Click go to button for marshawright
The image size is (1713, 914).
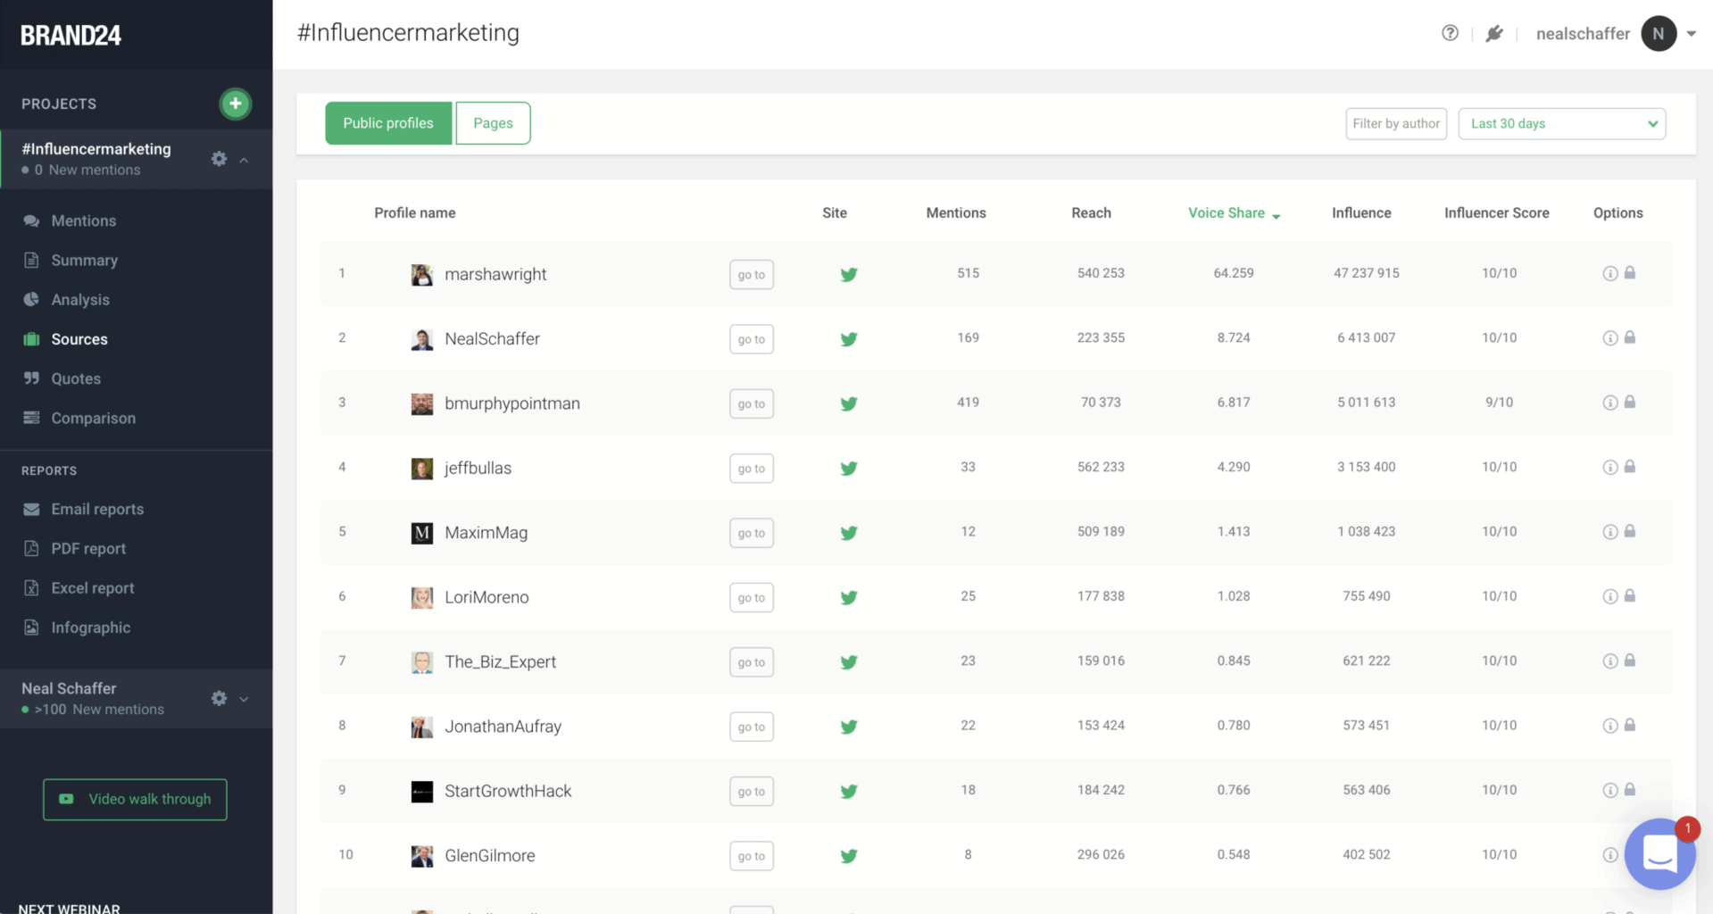752,274
